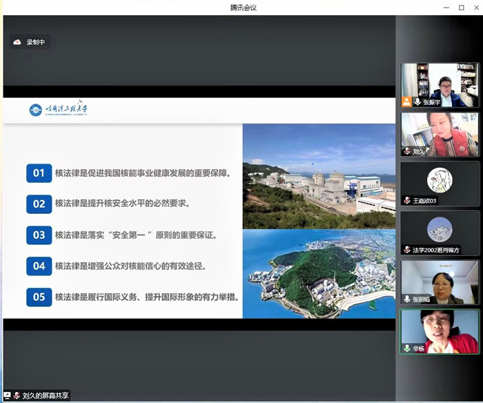
Task: Open 法学2002班肖翰方 participant tile
Action: pos(440,232)
